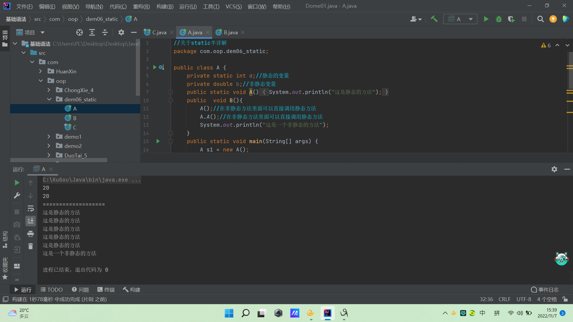Click the project tree horizontal scrollbar
This screenshot has width=573, height=322.
click(x=59, y=160)
